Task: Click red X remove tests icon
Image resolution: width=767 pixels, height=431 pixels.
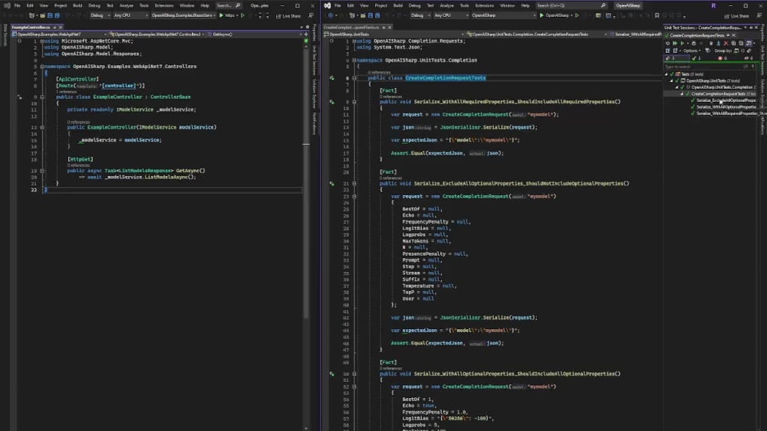Action: click(726, 44)
